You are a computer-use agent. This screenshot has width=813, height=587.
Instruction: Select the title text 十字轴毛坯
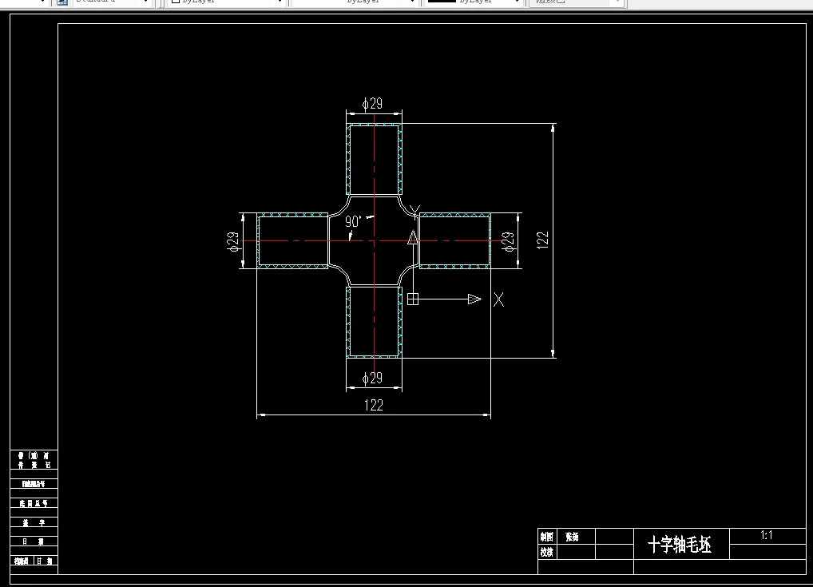pos(680,545)
